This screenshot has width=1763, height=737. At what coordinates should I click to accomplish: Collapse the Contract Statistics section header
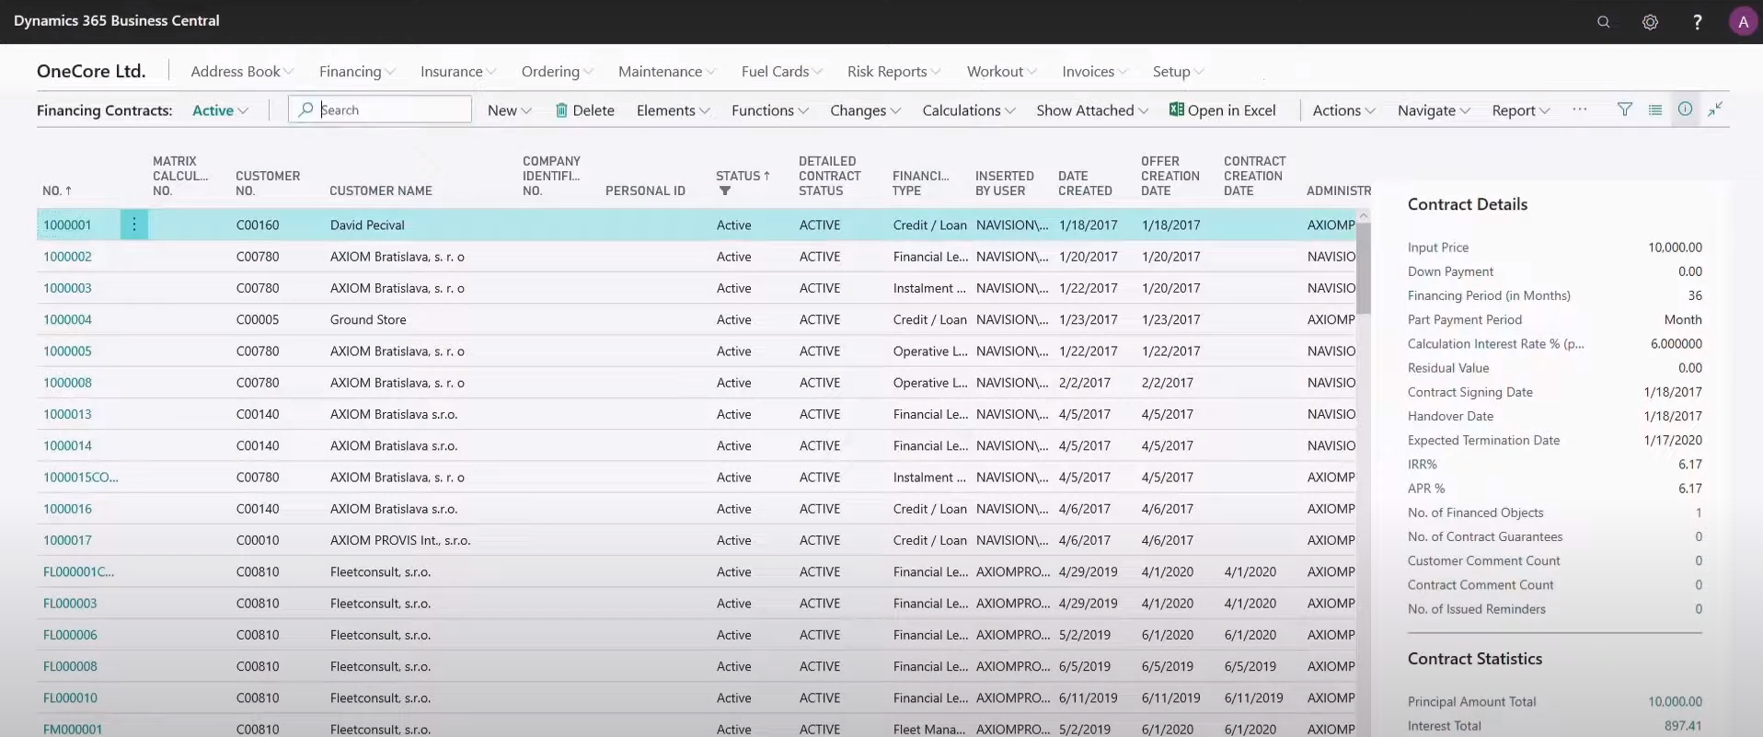(1475, 659)
